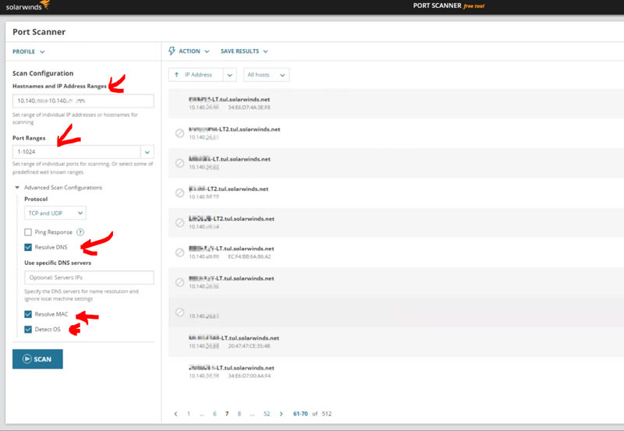The height and width of the screenshot is (431, 624).
Task: Select host with MAC 34:E6:D7:00:AA:F4
Action: tap(396, 372)
